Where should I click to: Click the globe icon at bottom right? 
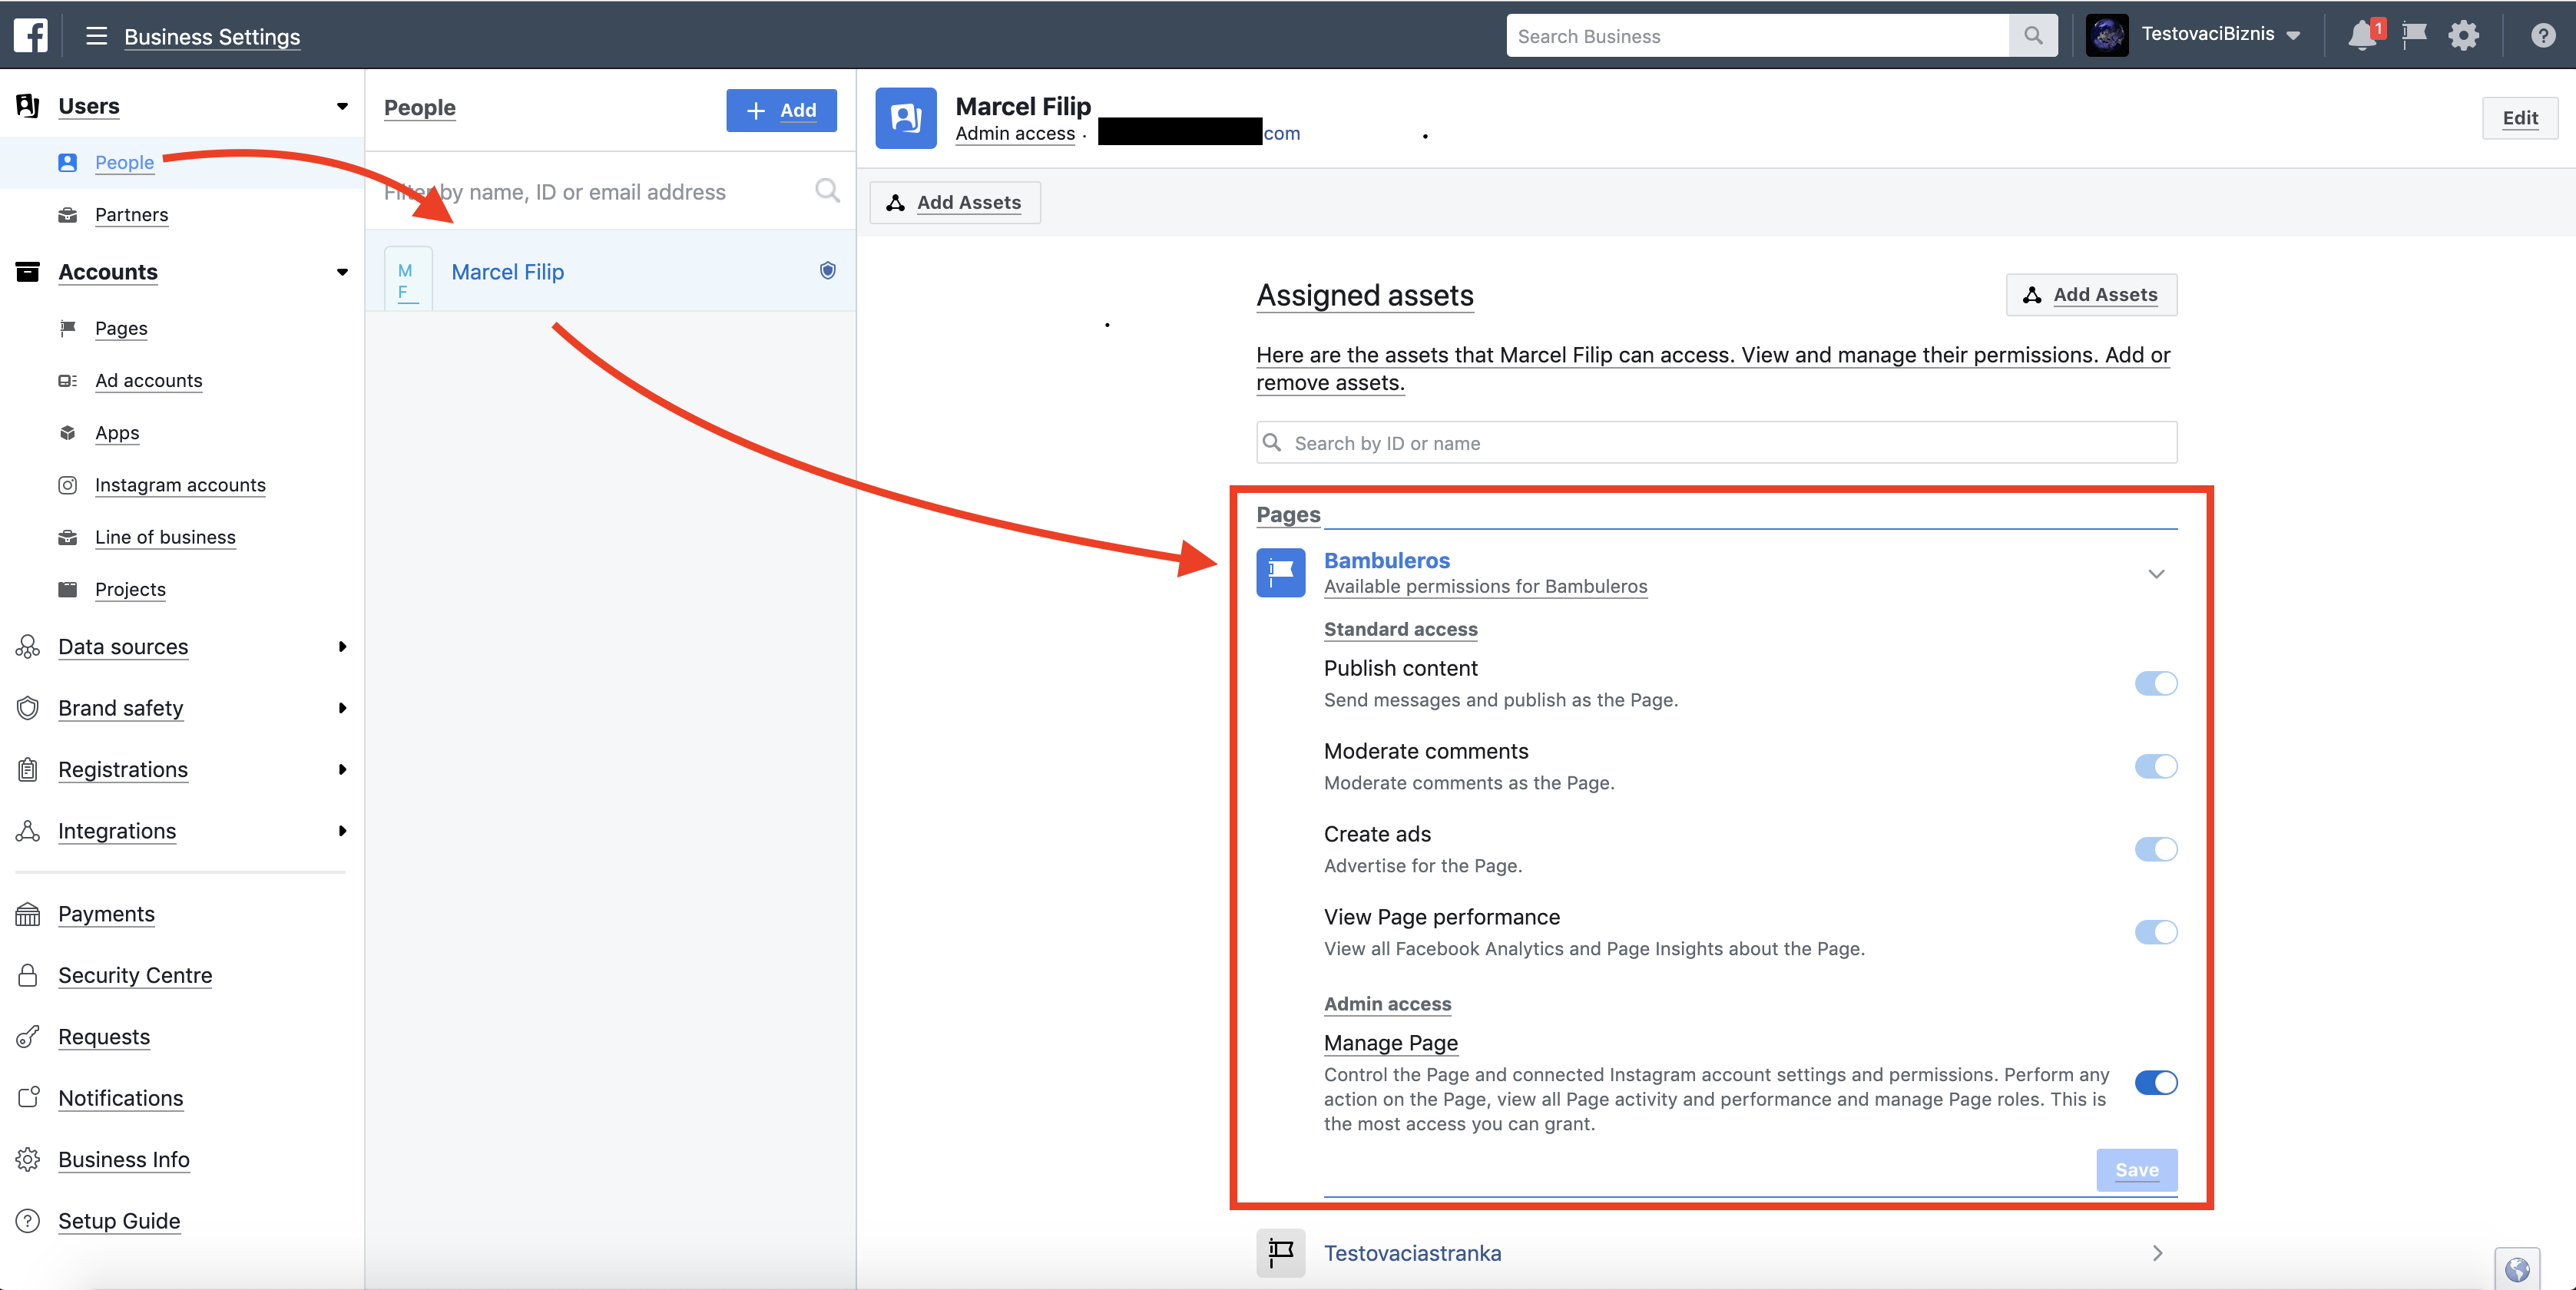pyautogui.click(x=2517, y=1269)
